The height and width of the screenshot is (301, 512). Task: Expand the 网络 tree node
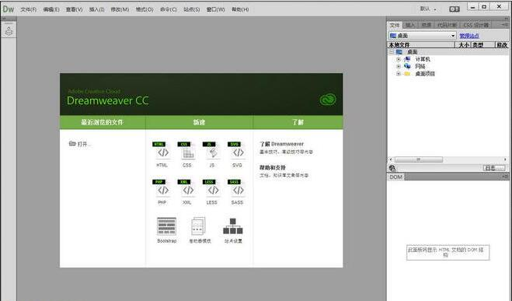pos(399,66)
